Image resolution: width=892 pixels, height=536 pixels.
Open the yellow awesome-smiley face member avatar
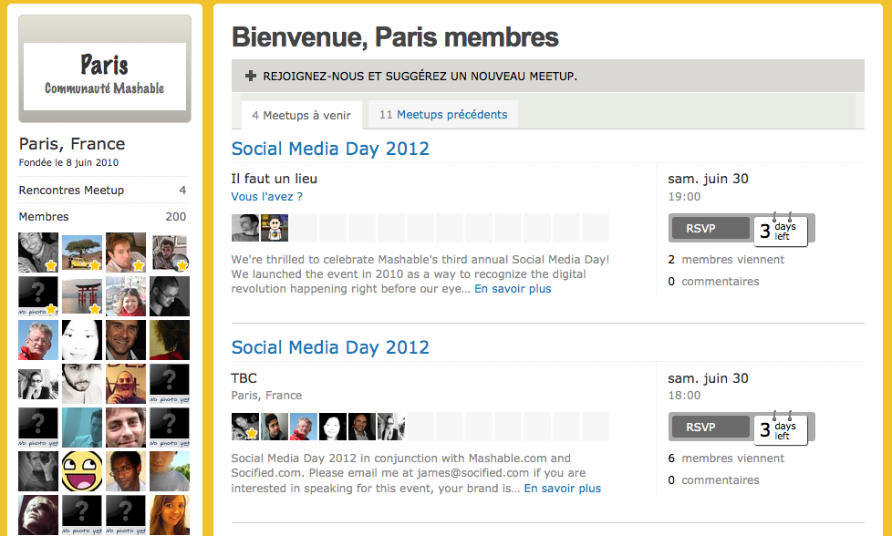(82, 471)
